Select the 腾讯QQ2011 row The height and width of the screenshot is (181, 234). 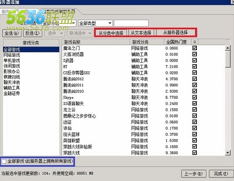(144, 85)
